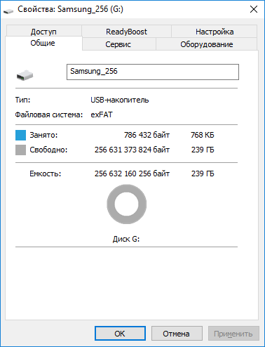The height and width of the screenshot is (347, 265).
Task: Select the Общие tab
Action: 43,43
